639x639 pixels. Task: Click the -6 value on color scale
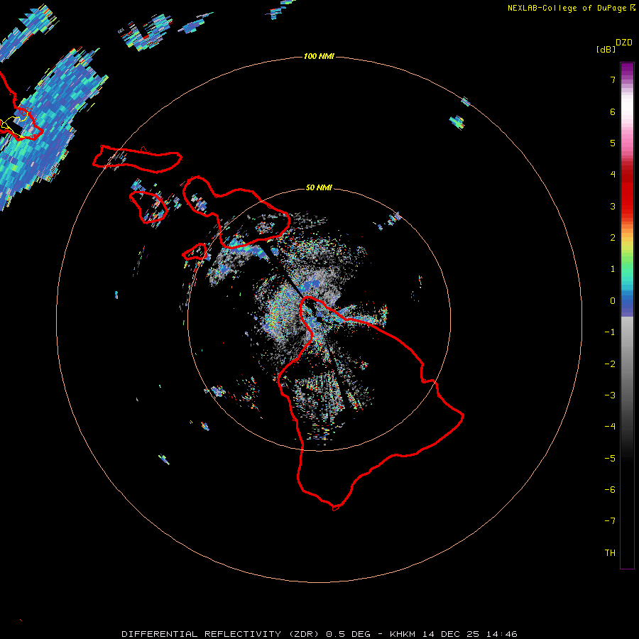point(610,490)
